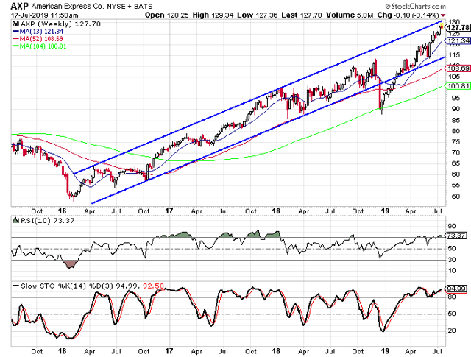The image size is (471, 357).
Task: Click the 70 label on the price axis
Action: tap(456, 152)
